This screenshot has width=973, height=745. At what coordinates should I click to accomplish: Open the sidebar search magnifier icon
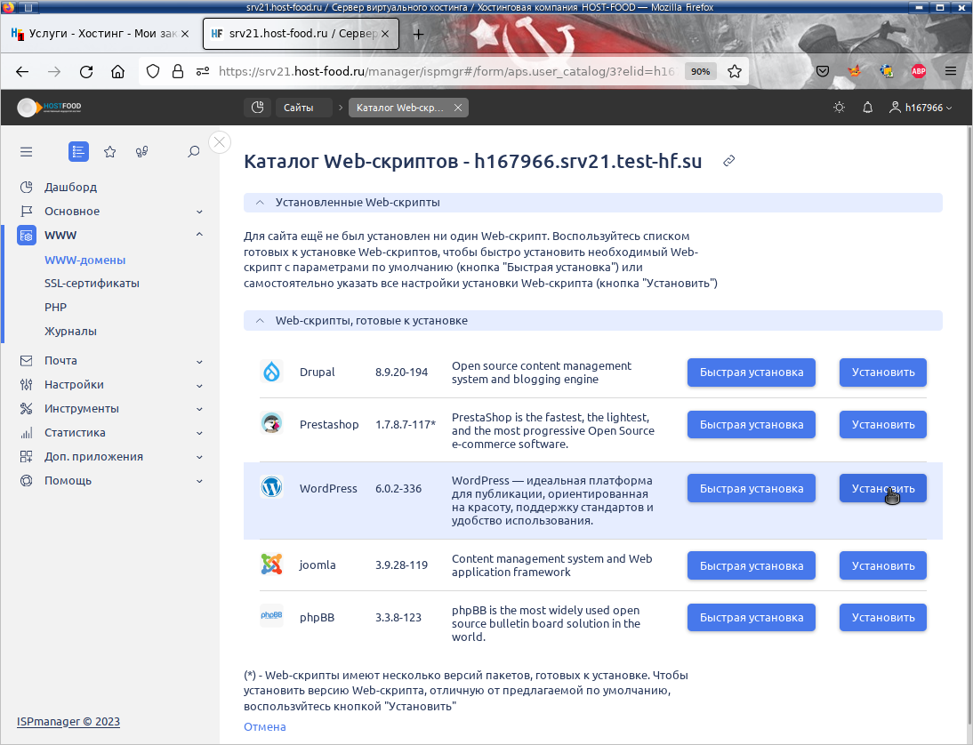coord(194,152)
